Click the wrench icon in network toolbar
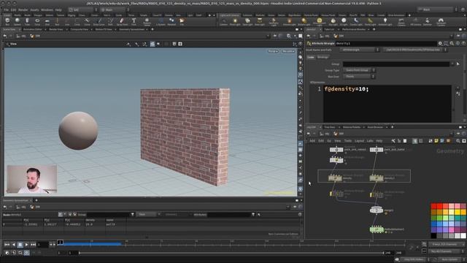The image size is (467, 263). (393, 141)
